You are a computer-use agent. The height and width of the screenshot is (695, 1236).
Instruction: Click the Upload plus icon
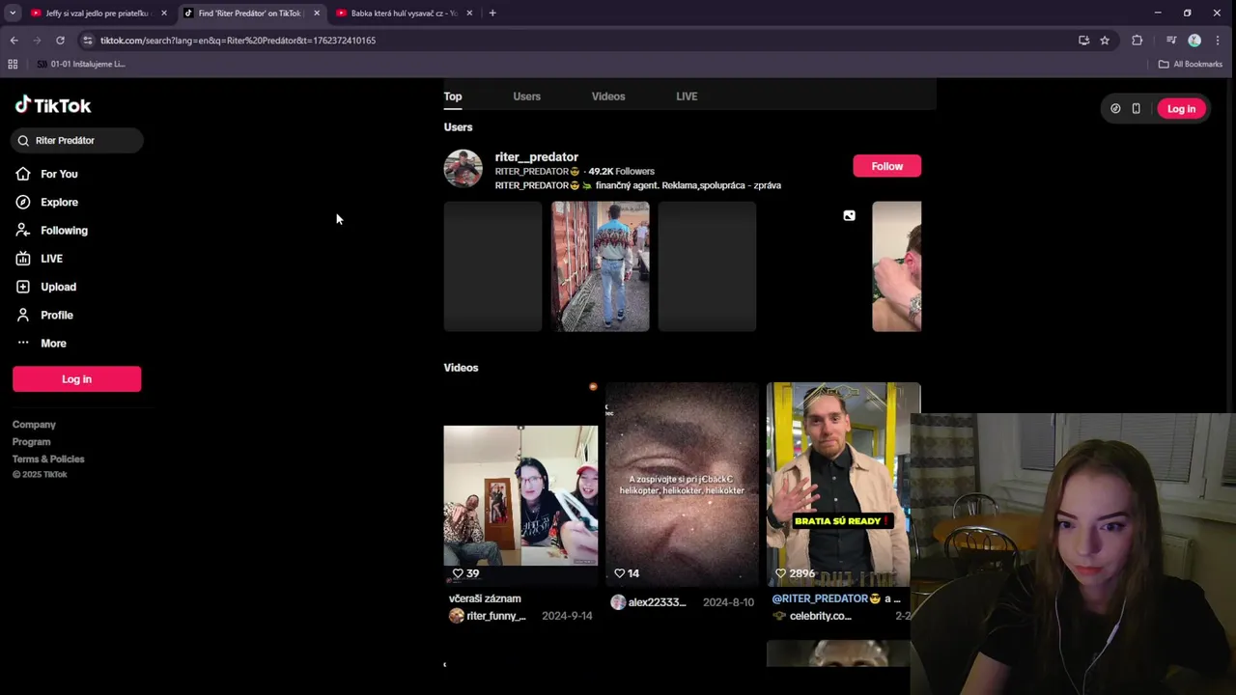coord(23,287)
